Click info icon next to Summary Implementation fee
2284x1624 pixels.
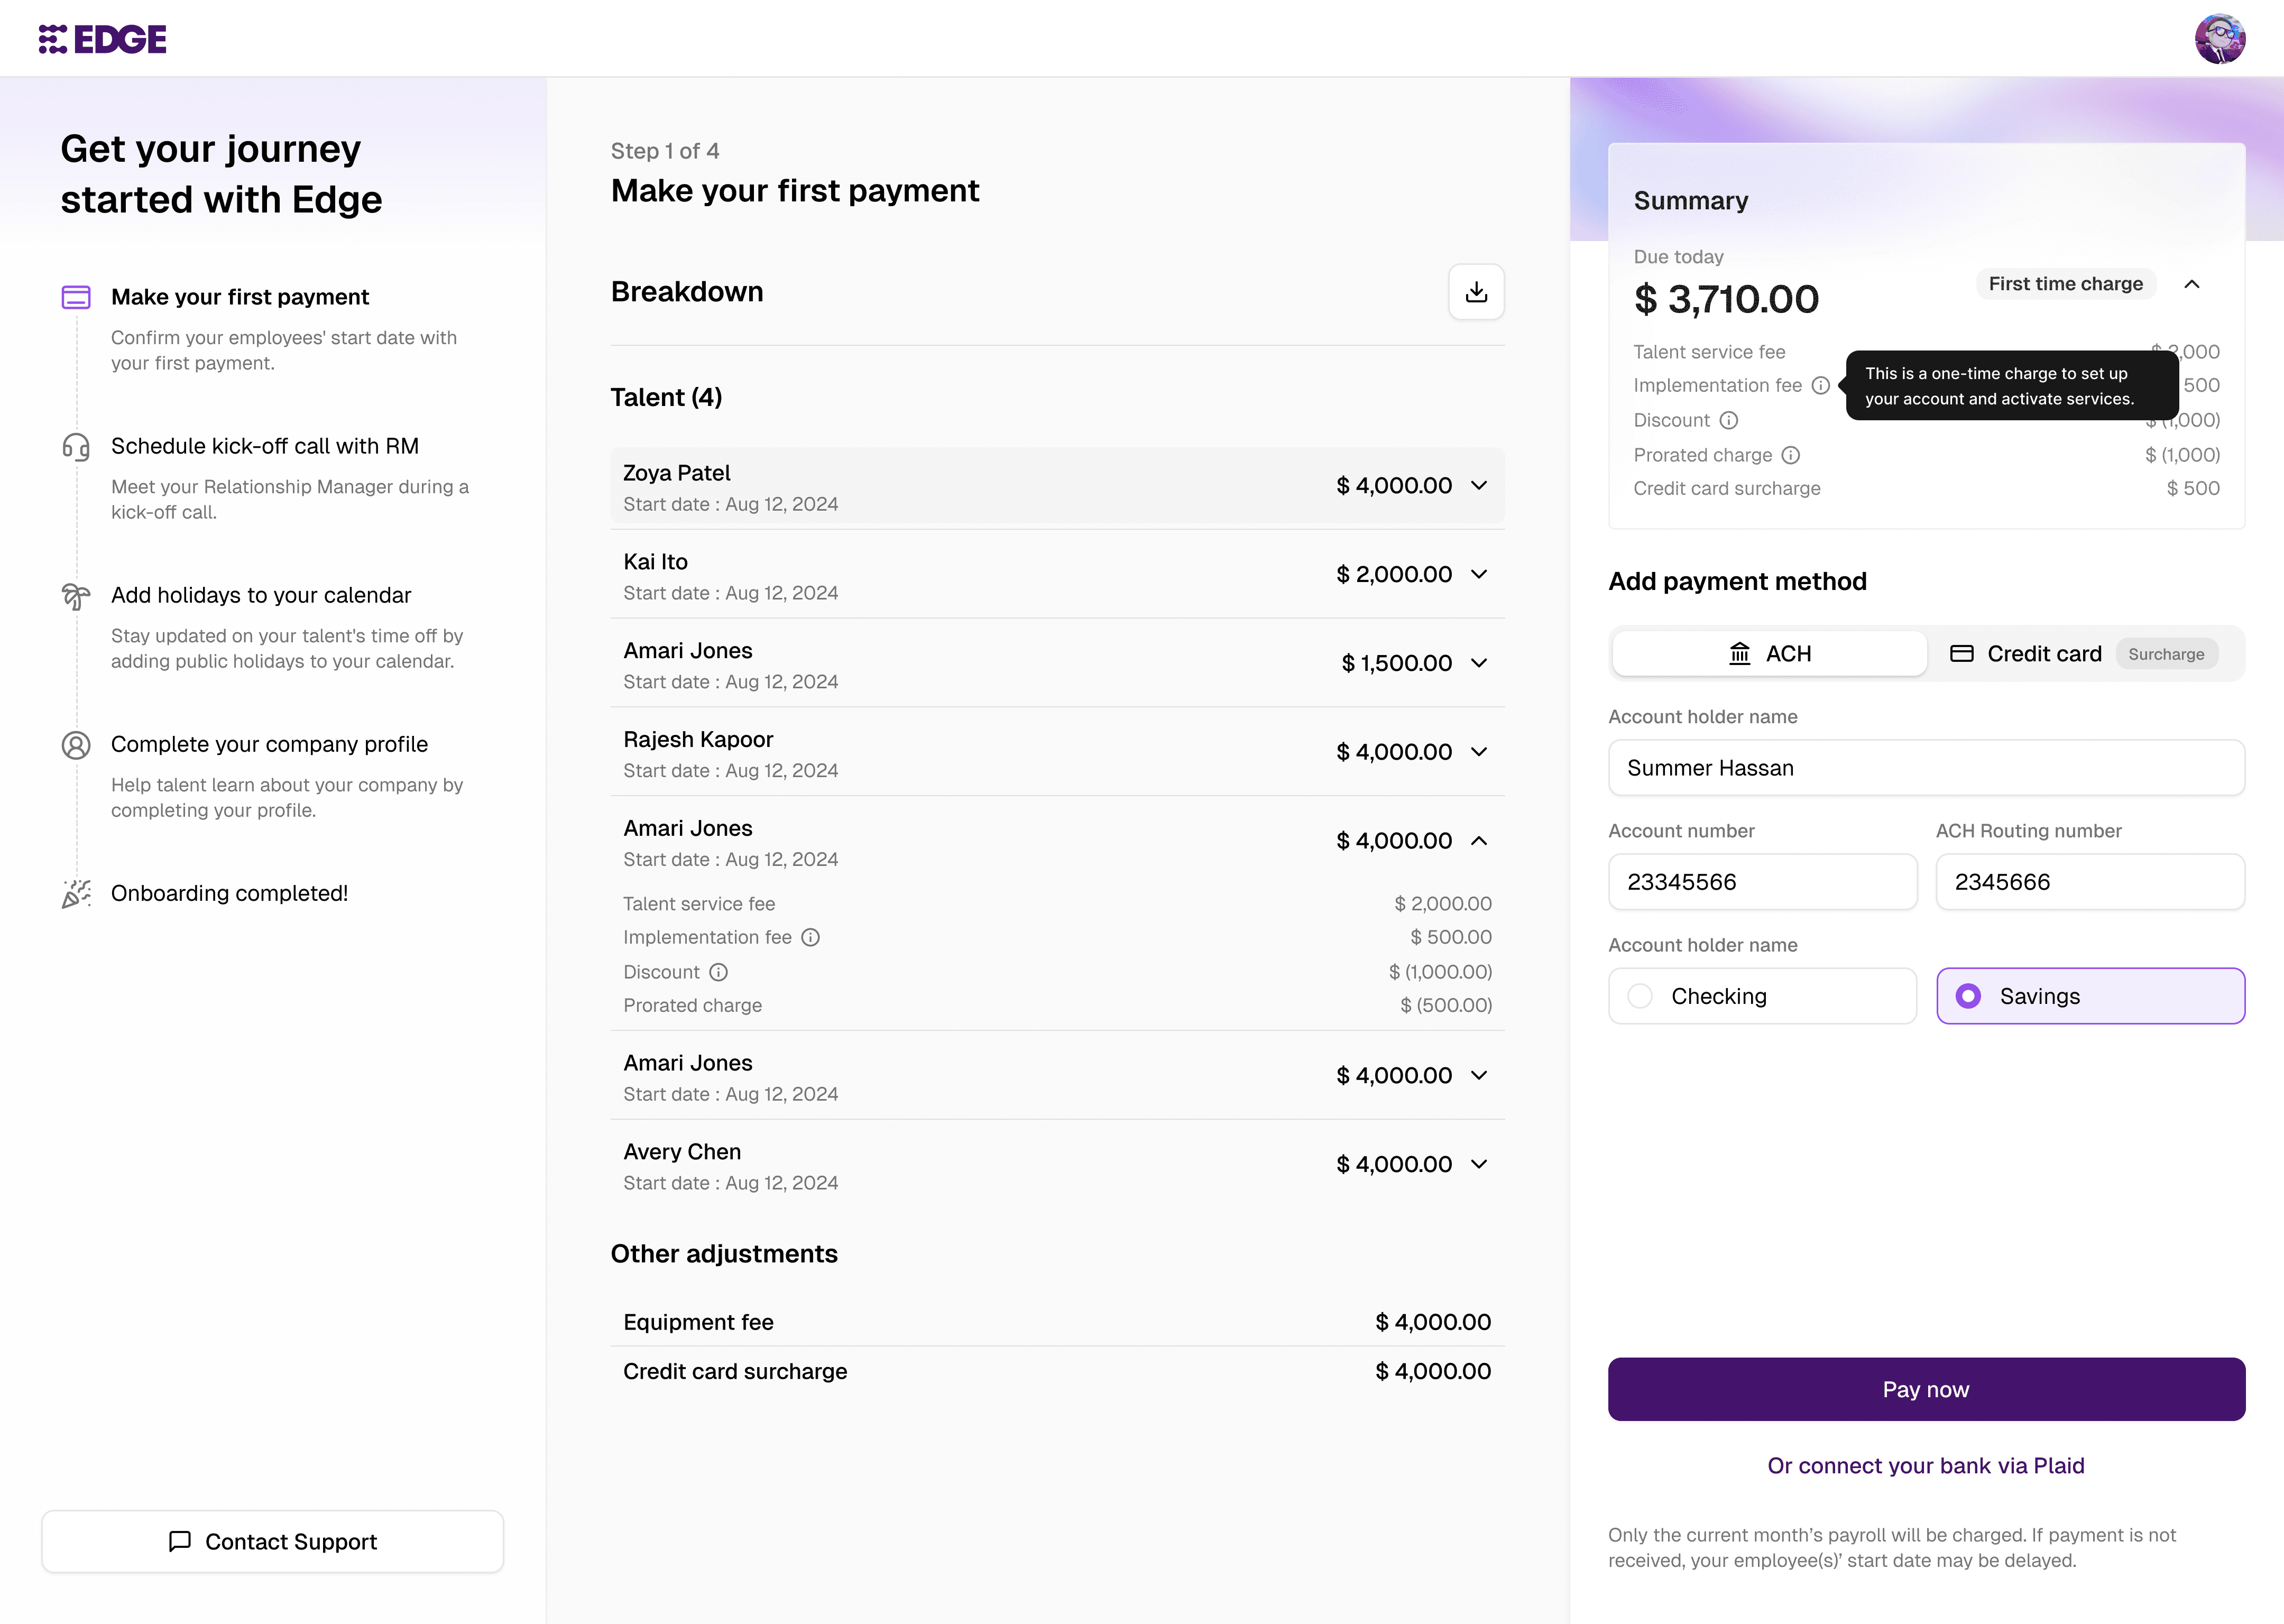coord(1821,386)
